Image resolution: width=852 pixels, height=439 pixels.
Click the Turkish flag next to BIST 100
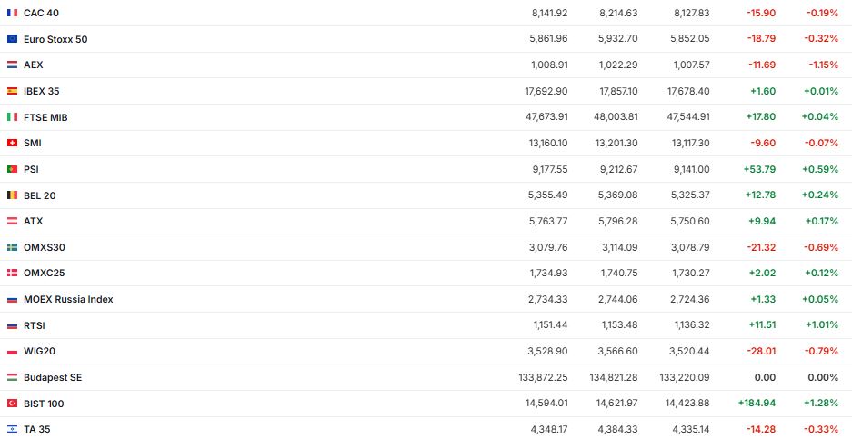(x=12, y=404)
